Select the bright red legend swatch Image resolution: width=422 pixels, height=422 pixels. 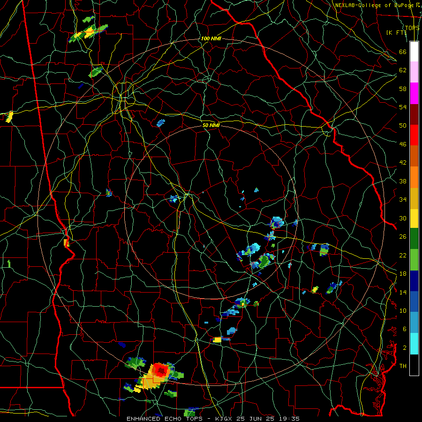click(414, 135)
